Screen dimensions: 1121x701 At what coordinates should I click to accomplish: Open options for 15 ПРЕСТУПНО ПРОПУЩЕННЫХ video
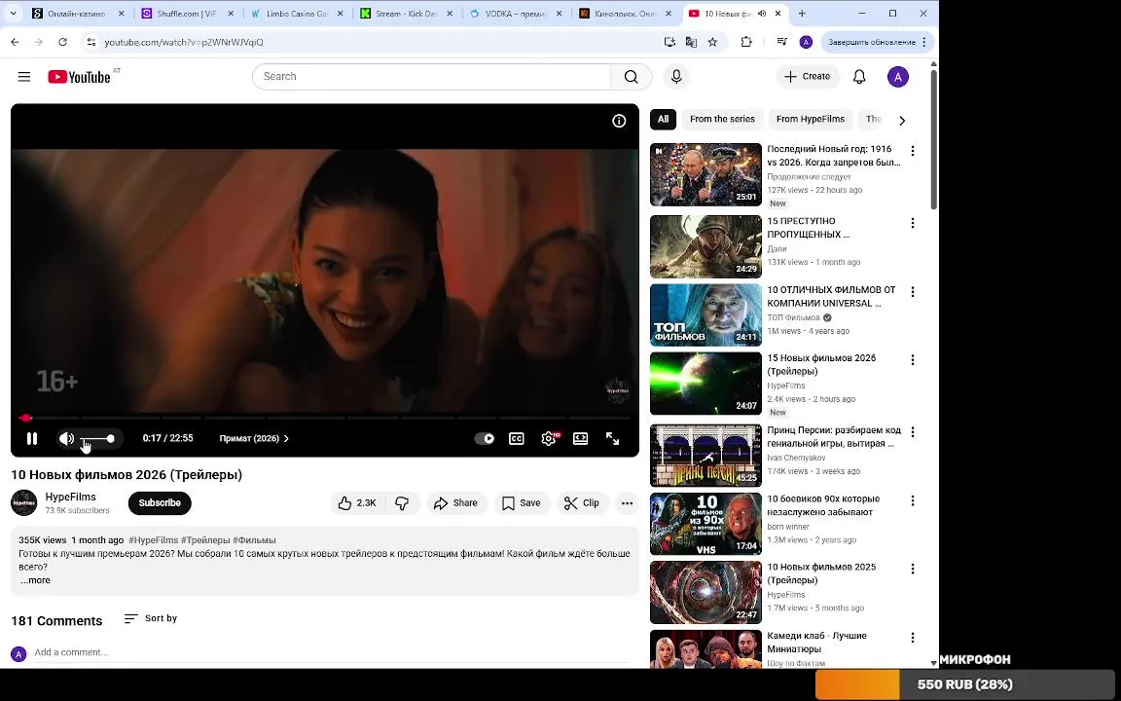click(x=912, y=223)
